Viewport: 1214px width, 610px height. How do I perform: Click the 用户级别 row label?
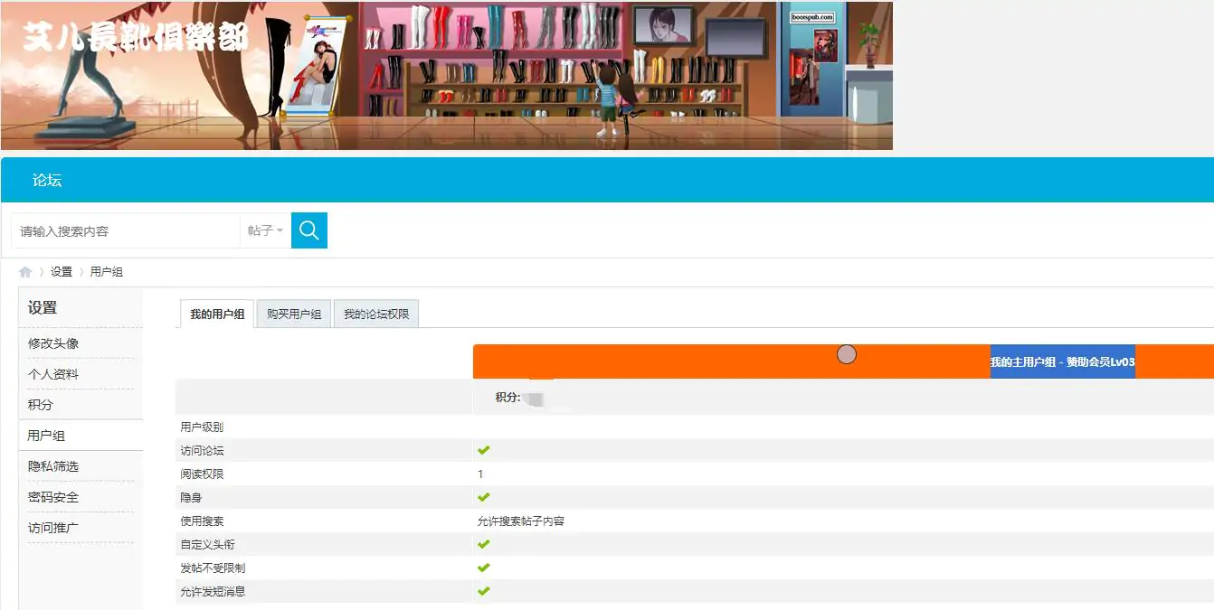tap(202, 427)
